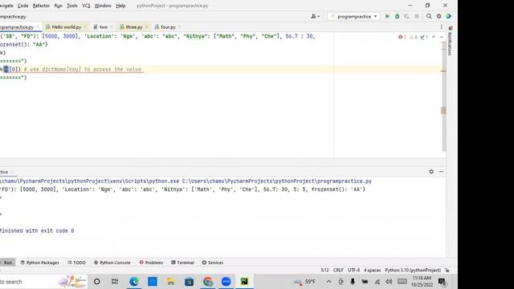Screen dimensions: 514x289
Task: Switch to the two editor tab
Action: [104, 26]
